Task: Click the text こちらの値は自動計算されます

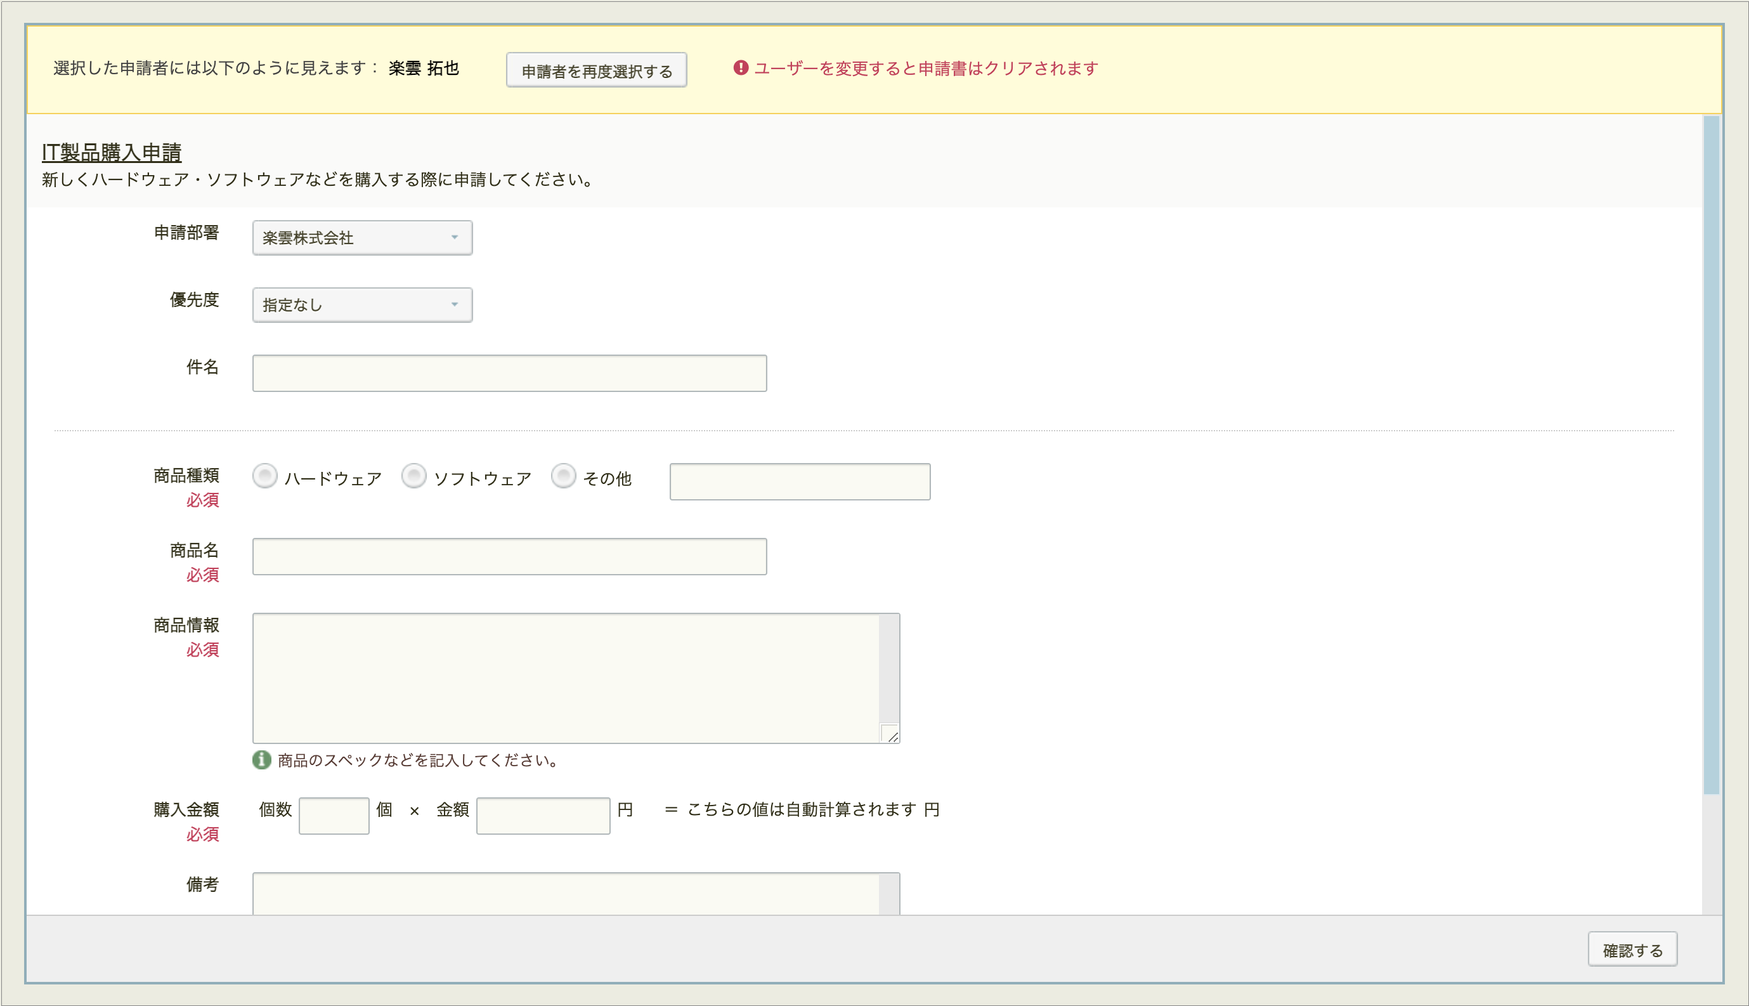Action: tap(802, 809)
